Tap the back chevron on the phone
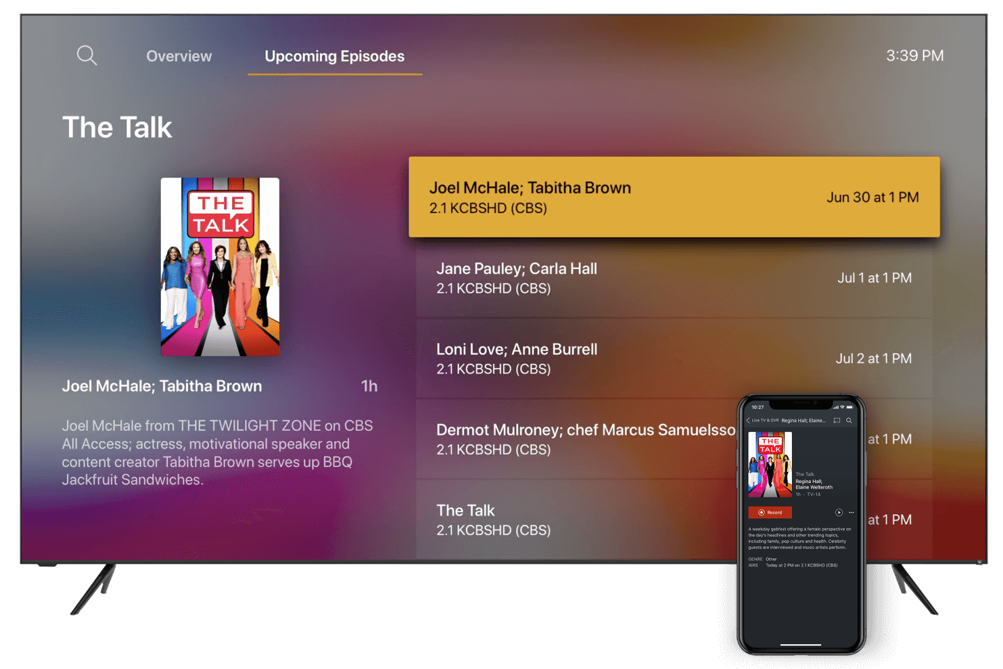This screenshot has height=669, width=1003. [748, 421]
